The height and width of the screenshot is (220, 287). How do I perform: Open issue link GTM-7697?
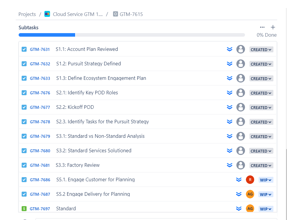click(x=40, y=209)
